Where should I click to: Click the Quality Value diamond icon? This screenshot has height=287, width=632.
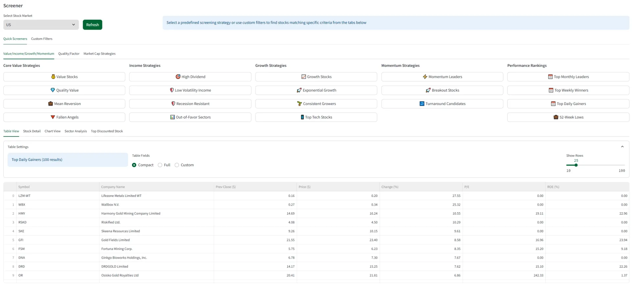(x=53, y=90)
